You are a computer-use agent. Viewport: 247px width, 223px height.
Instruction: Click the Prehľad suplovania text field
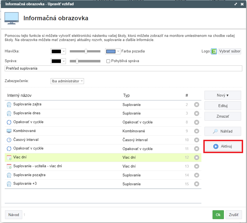coord(123,69)
